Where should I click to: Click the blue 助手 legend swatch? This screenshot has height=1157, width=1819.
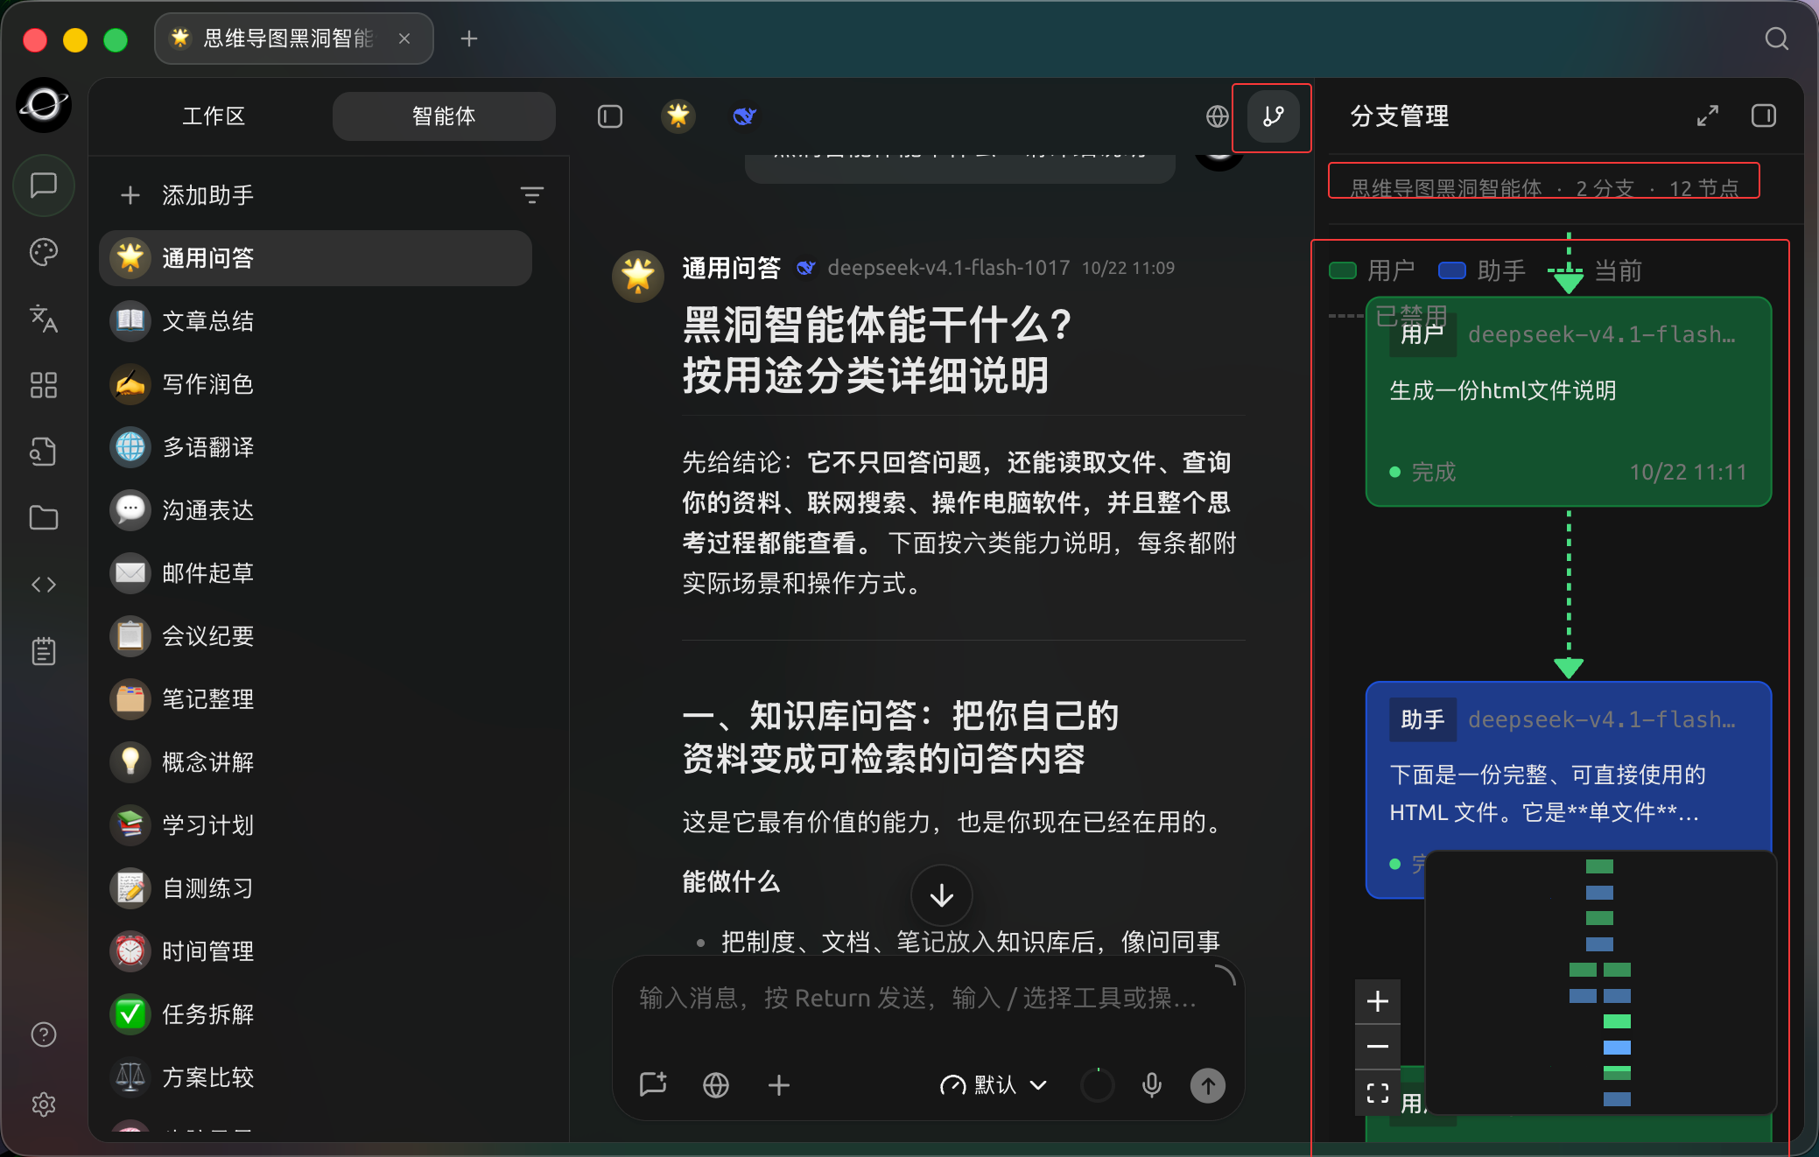[x=1451, y=270]
